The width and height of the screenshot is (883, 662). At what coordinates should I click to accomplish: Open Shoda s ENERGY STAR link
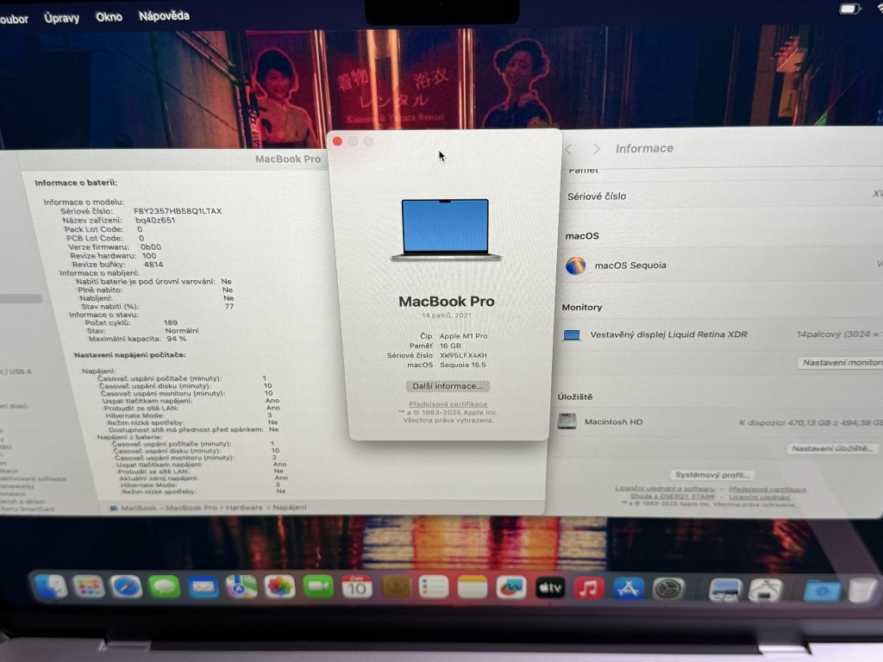point(672,496)
